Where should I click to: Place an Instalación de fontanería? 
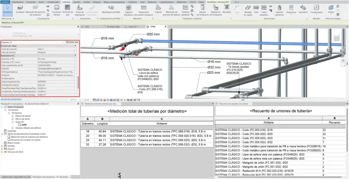[216, 10]
